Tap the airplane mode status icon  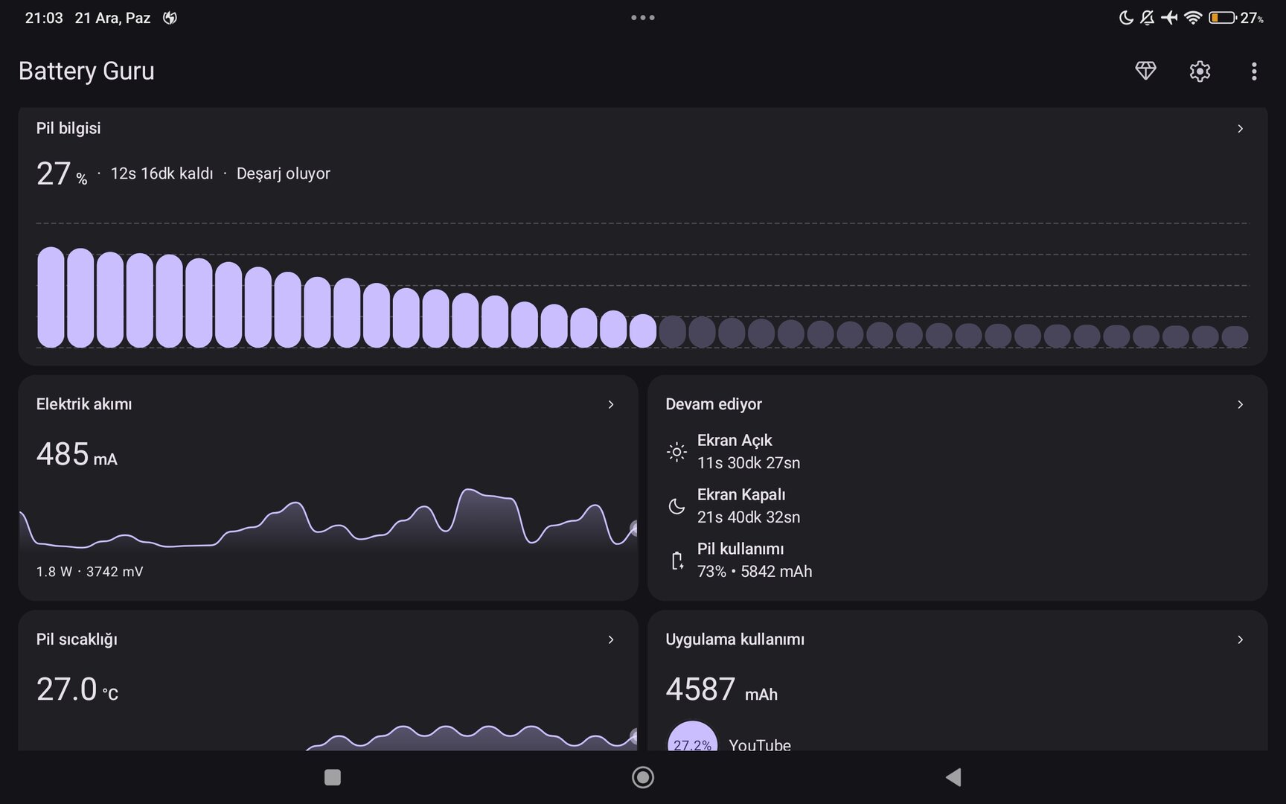tap(1169, 18)
